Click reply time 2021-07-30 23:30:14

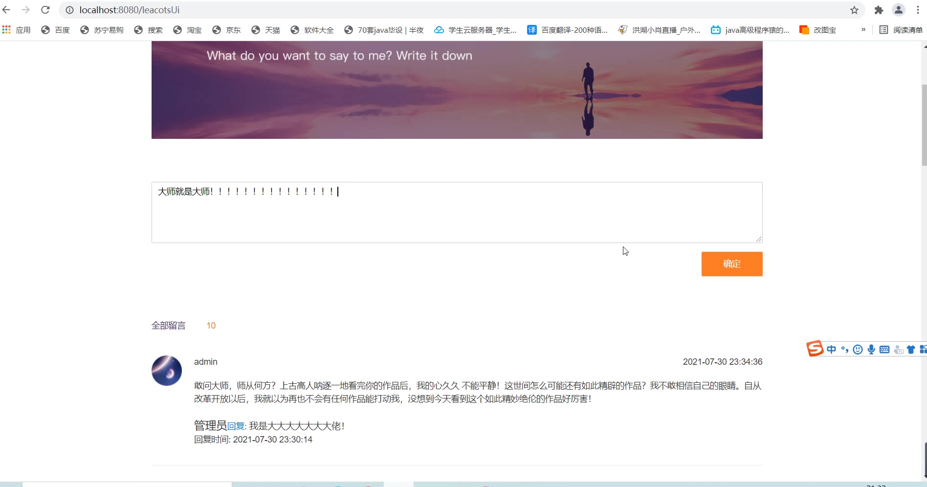coord(273,440)
